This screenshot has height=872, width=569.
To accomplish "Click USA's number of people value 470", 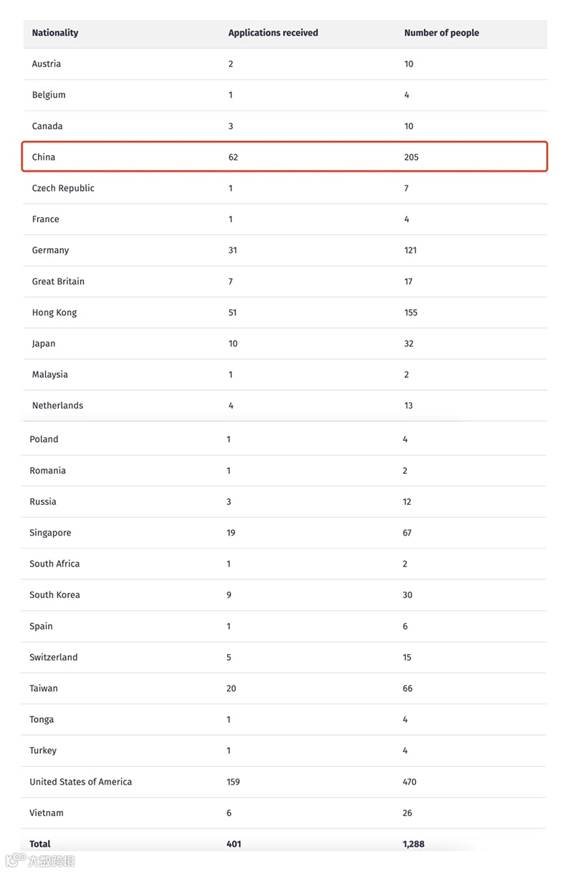I will [409, 782].
